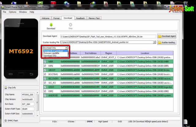Click the MT6592 phone preview image
Screen dimensions: 196x127
21,49
